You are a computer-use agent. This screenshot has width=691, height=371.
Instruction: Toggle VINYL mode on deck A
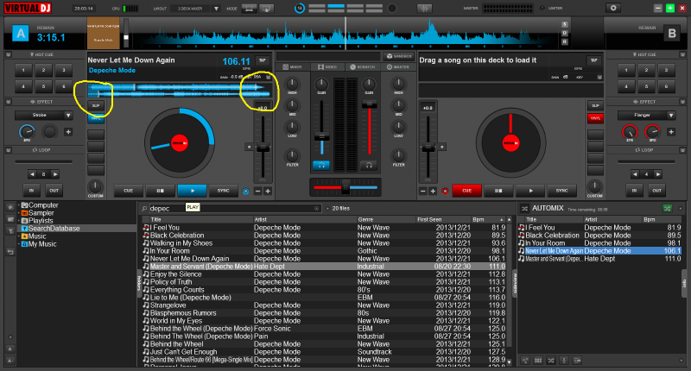pyautogui.click(x=96, y=118)
